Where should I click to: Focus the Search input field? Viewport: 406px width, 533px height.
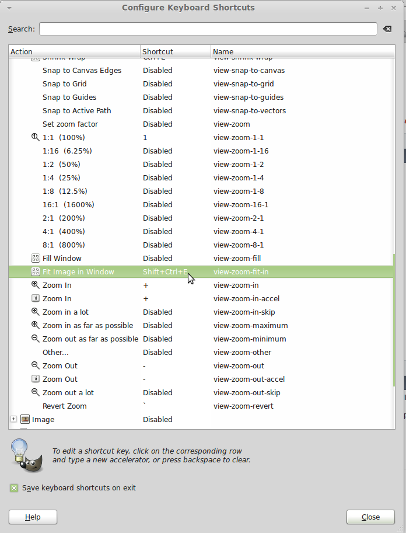208,29
